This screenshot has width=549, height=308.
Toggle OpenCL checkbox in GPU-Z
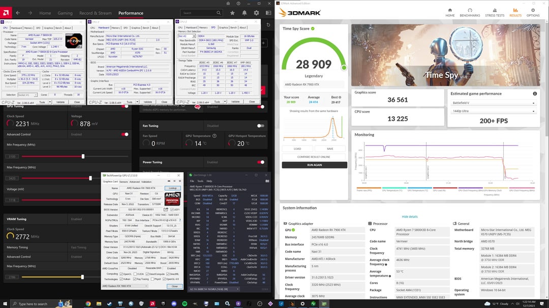click(x=121, y=274)
